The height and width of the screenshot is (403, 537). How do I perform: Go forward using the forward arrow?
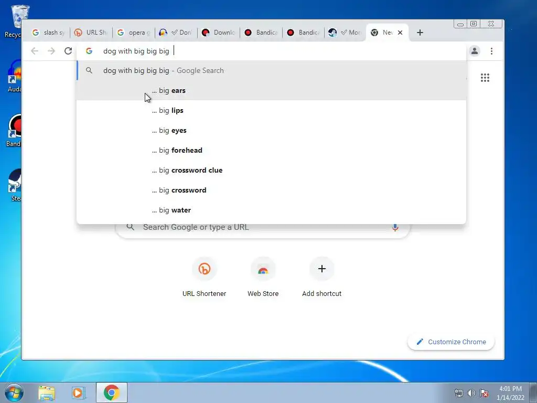(x=51, y=51)
